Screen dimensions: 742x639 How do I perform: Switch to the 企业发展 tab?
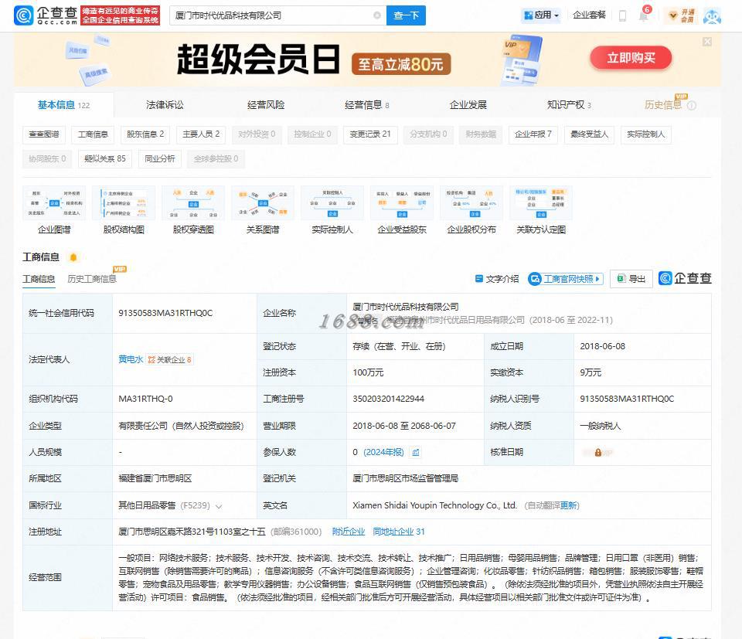click(x=468, y=105)
